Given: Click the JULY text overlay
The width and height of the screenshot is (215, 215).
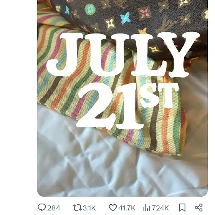Looking at the screenshot, I should click(123, 54).
